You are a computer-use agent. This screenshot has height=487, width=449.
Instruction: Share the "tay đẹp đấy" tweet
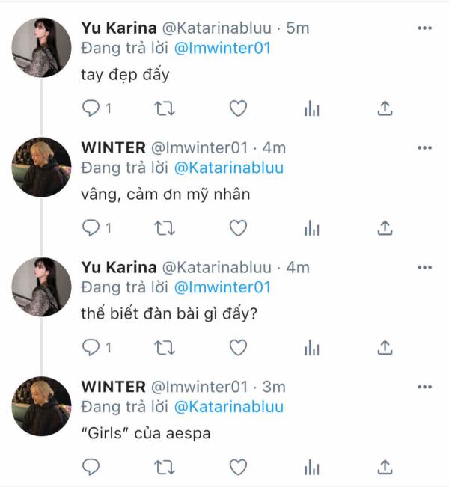(385, 109)
